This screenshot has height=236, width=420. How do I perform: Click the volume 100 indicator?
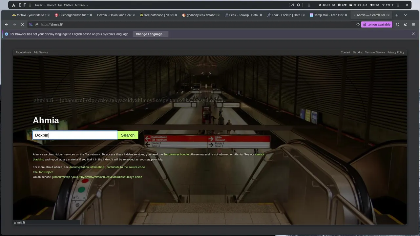coord(374,5)
